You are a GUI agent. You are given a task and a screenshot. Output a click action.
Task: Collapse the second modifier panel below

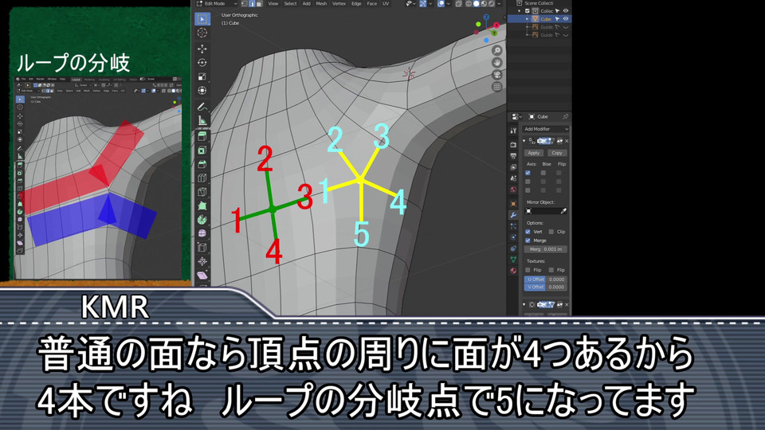click(x=524, y=305)
